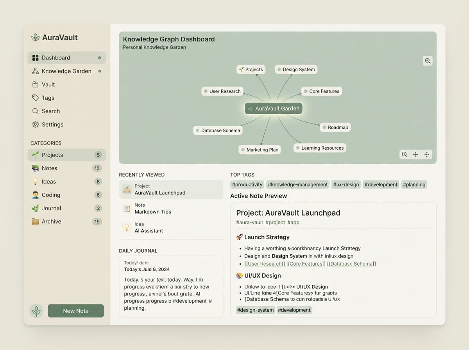
Task: Open the Projects node in the graph
Action: click(x=251, y=70)
